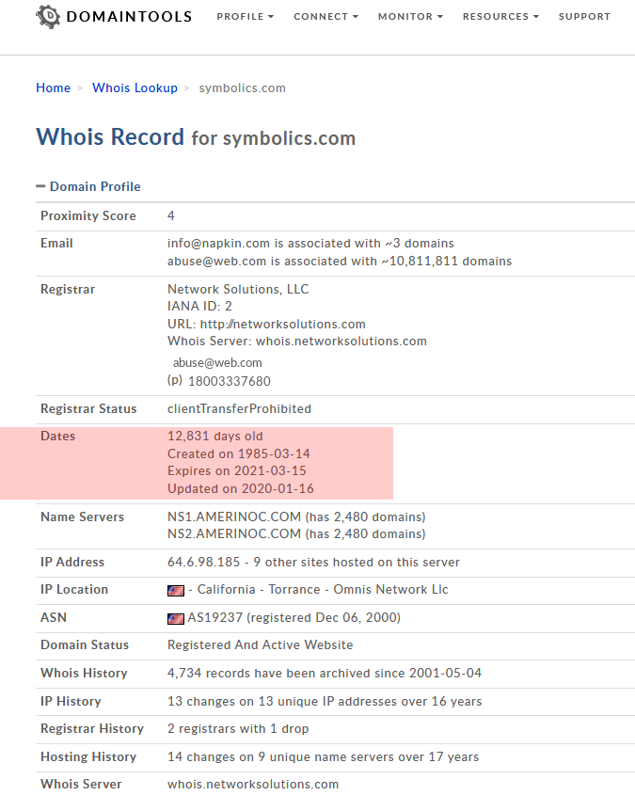The image size is (635, 795).
Task: Click the ASN row label
Action: [54, 617]
